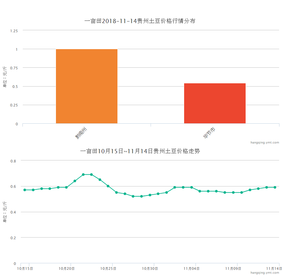This screenshot has width=284, height=275.
Task: Click the line chart title 贵州土豆价格走势
Action: point(140,151)
